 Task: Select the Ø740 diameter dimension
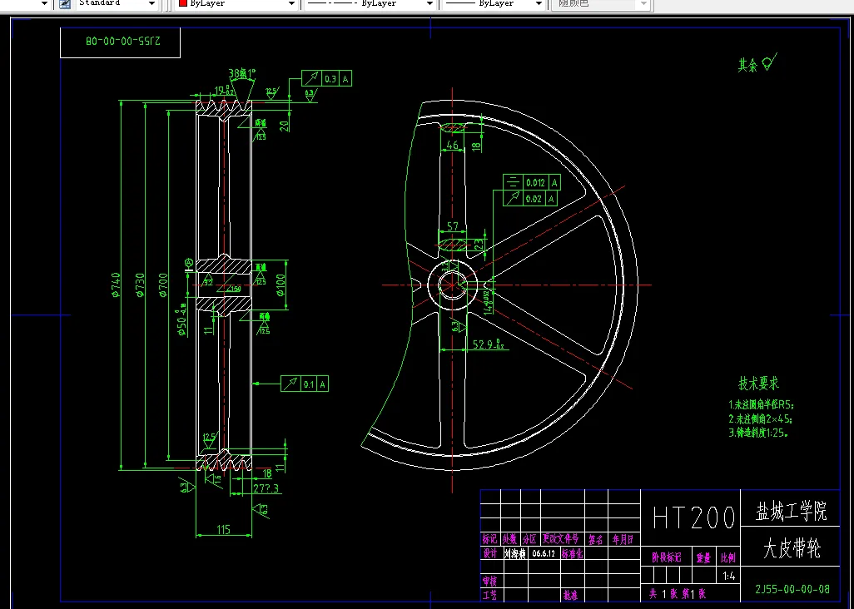click(116, 285)
